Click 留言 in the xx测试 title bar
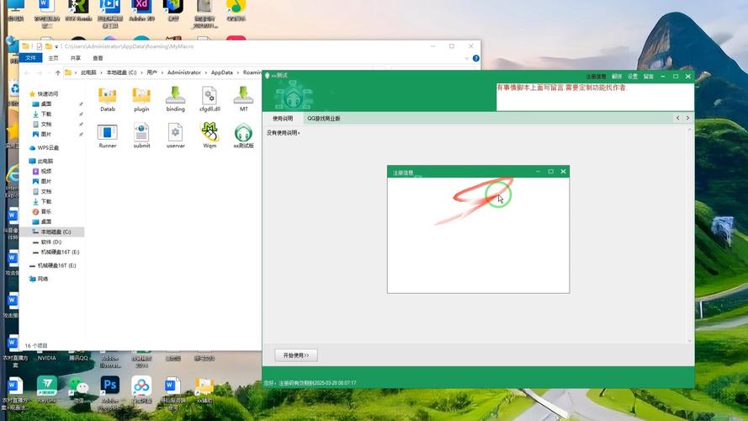Image resolution: width=748 pixels, height=421 pixels. [x=649, y=77]
